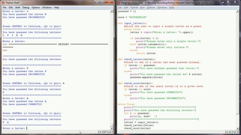Open the Edit menu in Python Shell

click(11, 7)
